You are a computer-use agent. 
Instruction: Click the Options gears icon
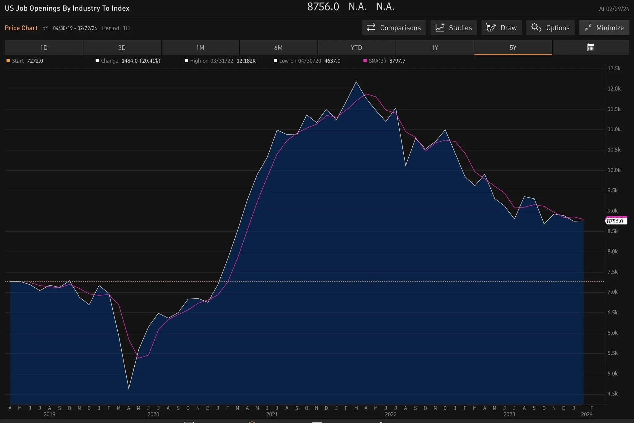(x=536, y=28)
